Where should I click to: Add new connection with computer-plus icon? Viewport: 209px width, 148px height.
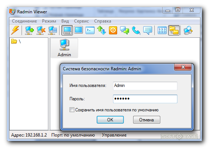[x=29, y=30]
